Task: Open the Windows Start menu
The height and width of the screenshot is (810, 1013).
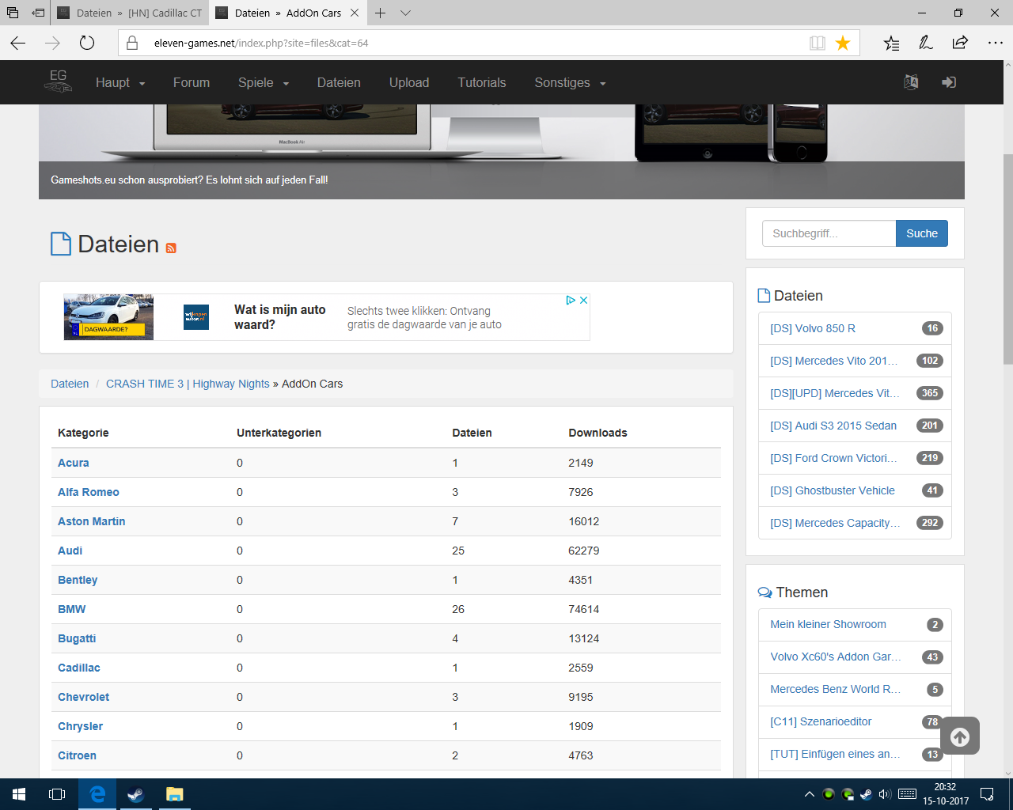Action: coord(19,794)
